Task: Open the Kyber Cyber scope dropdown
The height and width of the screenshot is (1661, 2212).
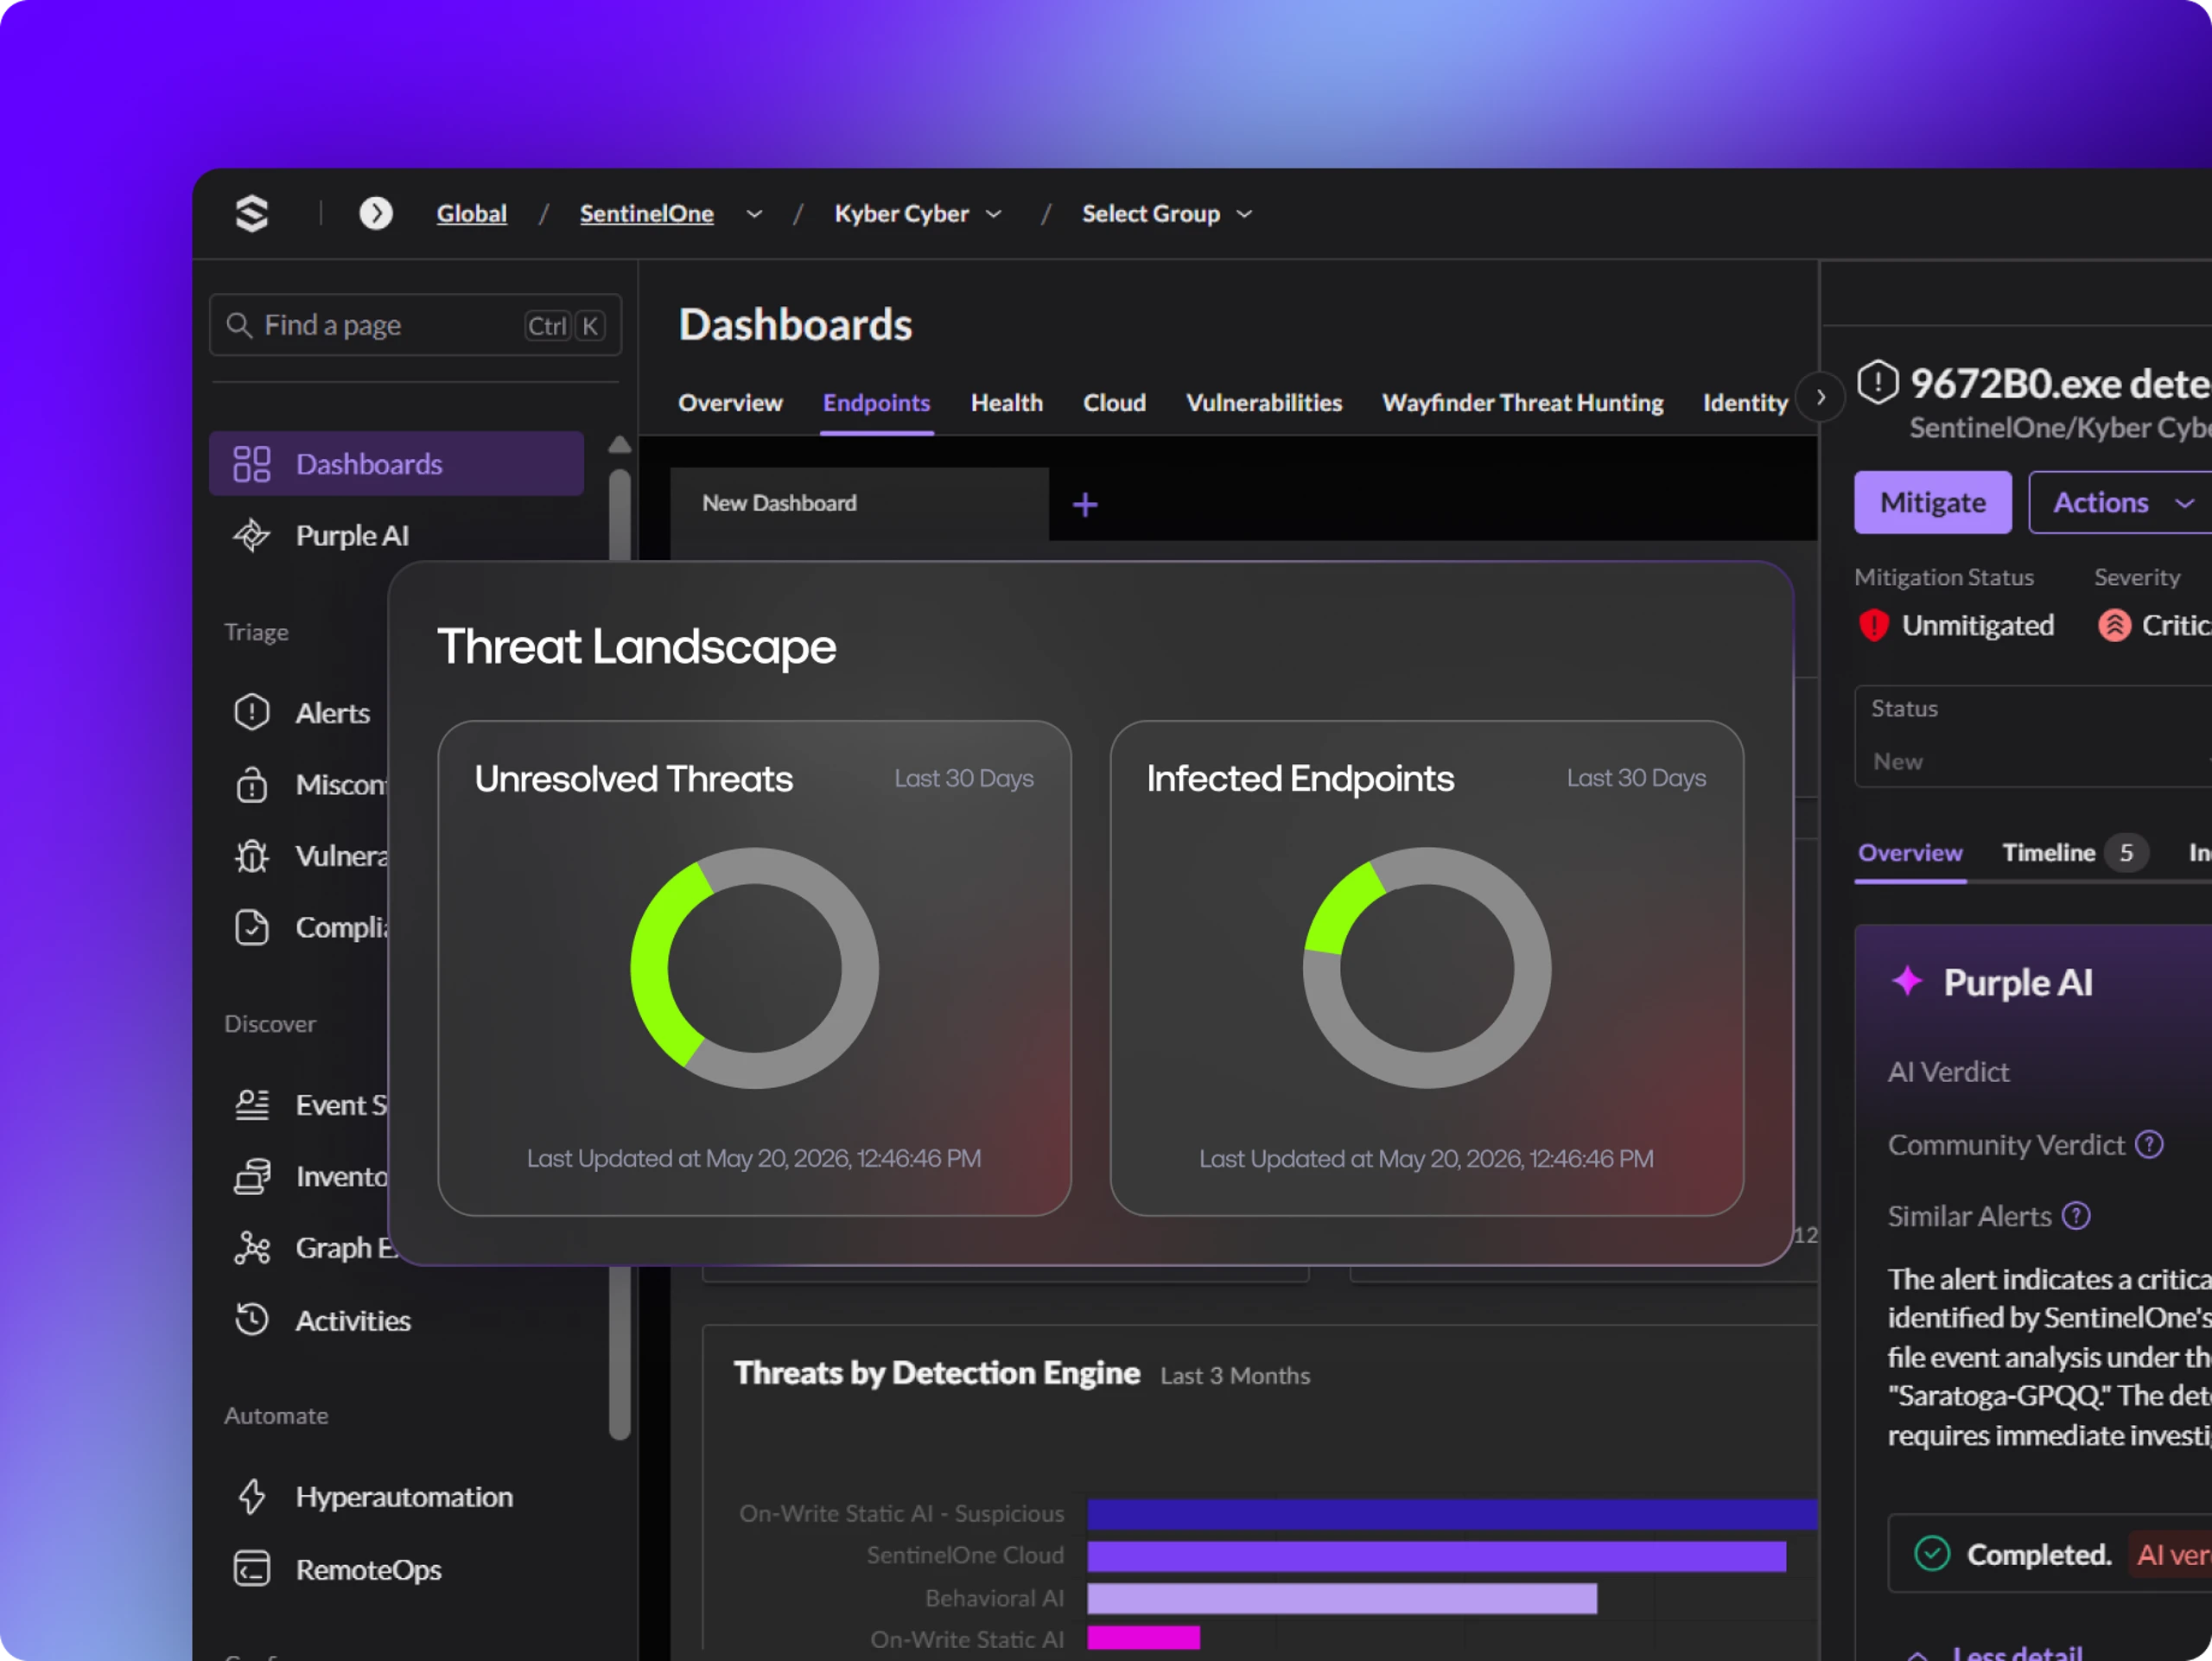Action: pyautogui.click(x=918, y=214)
